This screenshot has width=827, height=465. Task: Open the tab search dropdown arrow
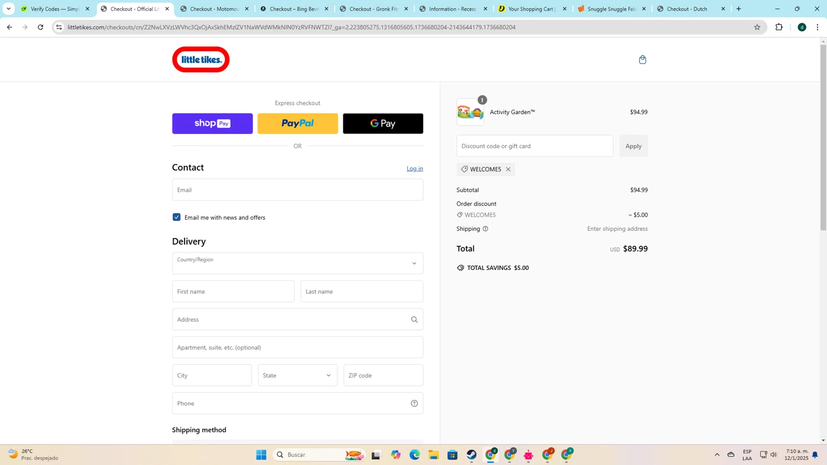pos(8,9)
